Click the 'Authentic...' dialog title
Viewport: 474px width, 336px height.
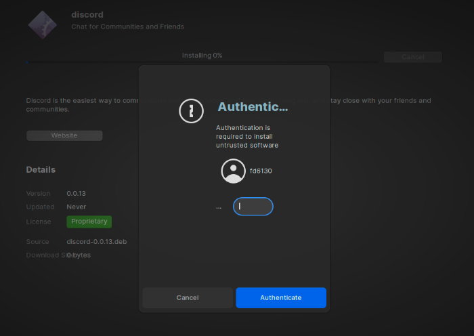point(253,107)
